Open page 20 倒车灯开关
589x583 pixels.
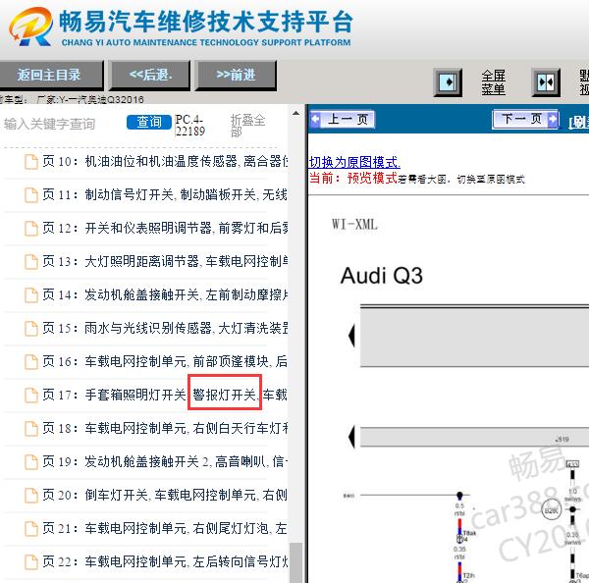click(165, 495)
